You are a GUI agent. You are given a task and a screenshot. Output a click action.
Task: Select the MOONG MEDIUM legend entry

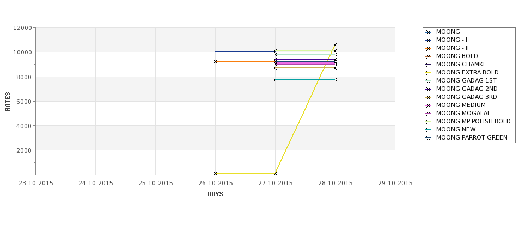461,105
